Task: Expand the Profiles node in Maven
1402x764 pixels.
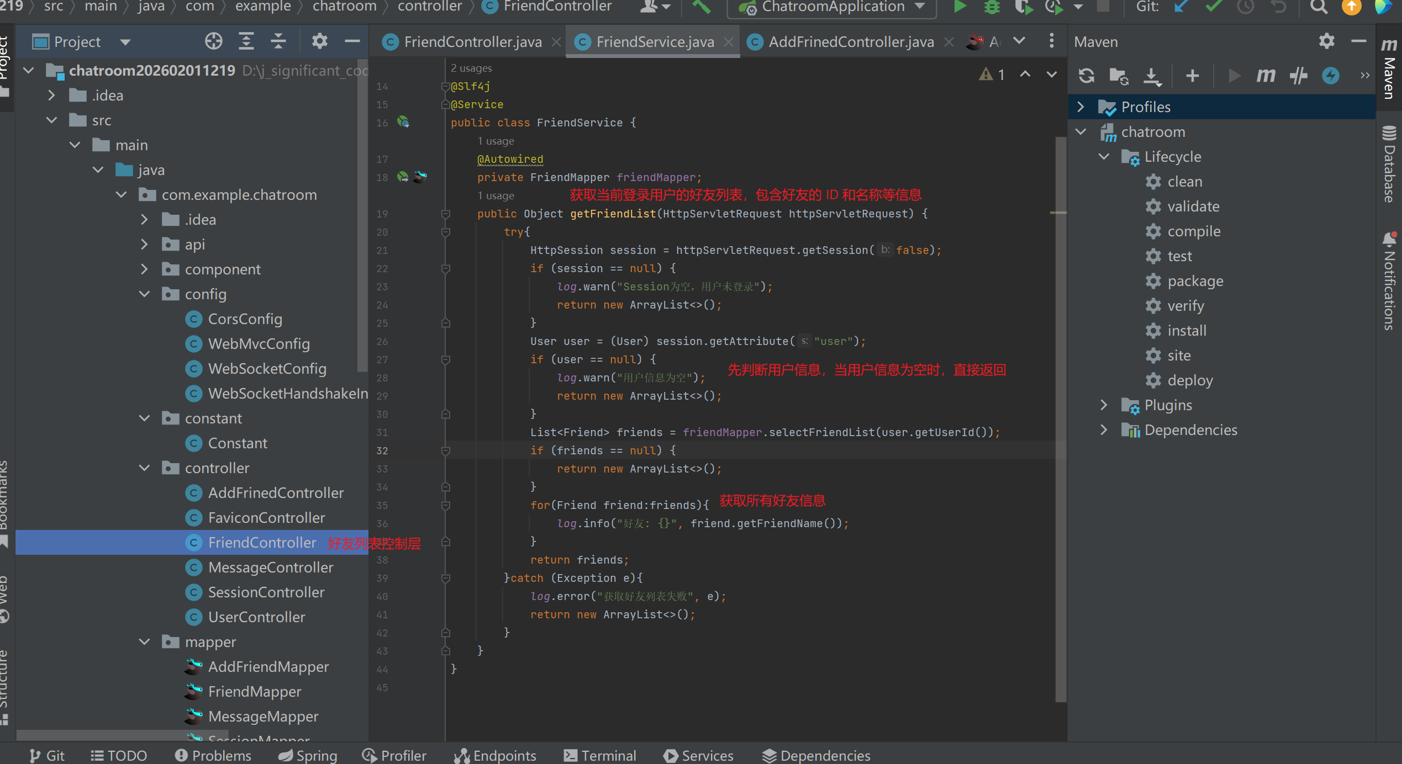Action: coord(1081,107)
